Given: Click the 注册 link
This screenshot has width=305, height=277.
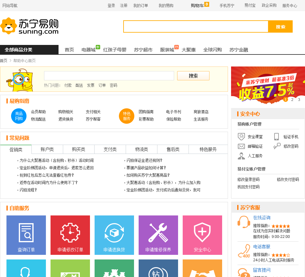Looking at the screenshot, I should click(x=124, y=6).
